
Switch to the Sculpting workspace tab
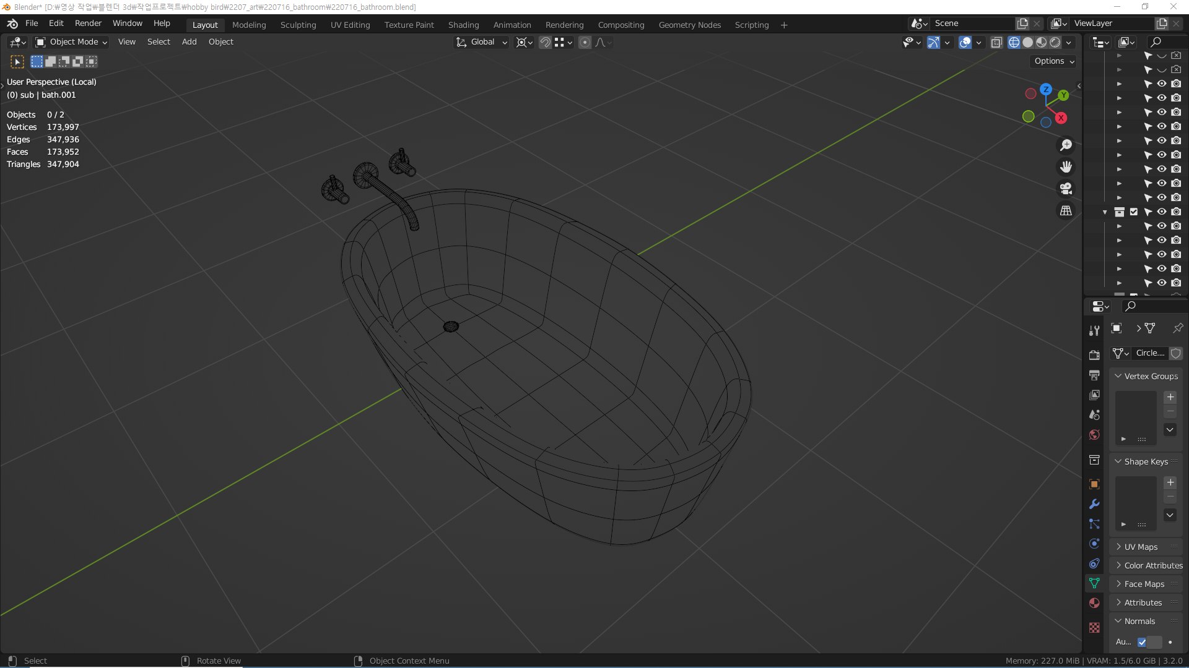point(298,25)
